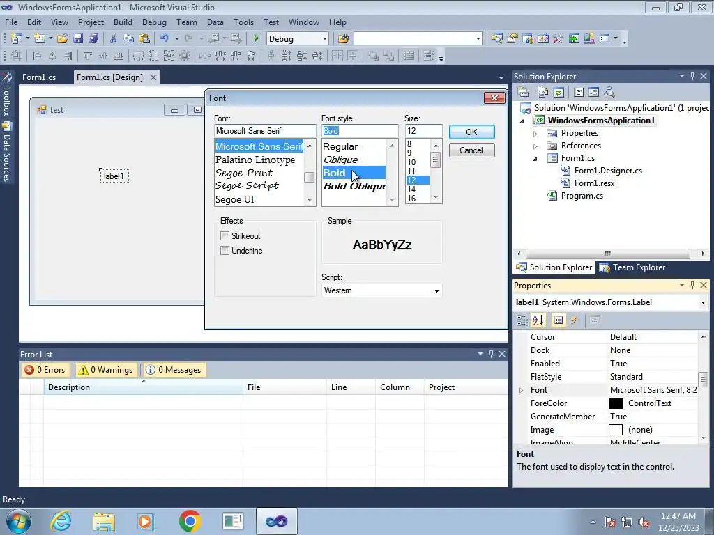Enable the Strikeout effect checkbox
The height and width of the screenshot is (535, 714).
[x=225, y=235]
